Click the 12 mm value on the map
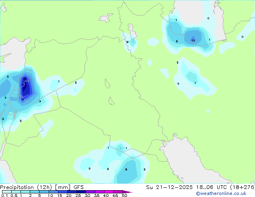 click(x=193, y=40)
